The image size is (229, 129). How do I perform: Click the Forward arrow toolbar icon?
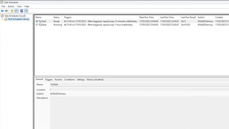6,11
